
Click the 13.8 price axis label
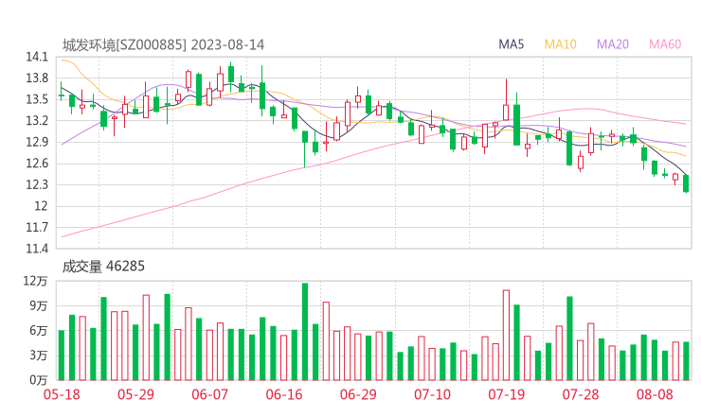pos(37,78)
